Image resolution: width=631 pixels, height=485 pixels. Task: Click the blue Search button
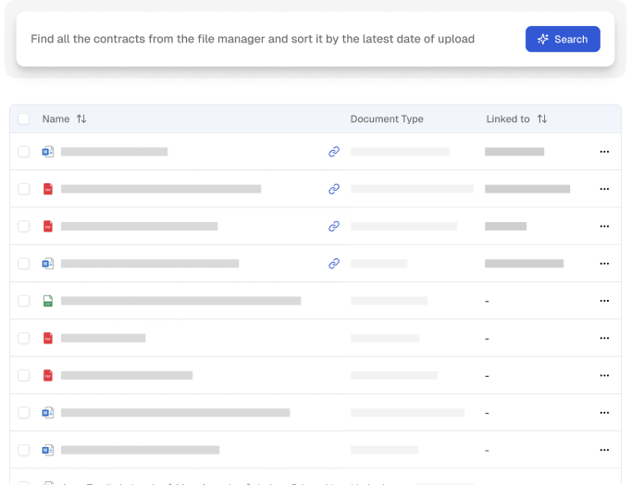[x=563, y=39]
